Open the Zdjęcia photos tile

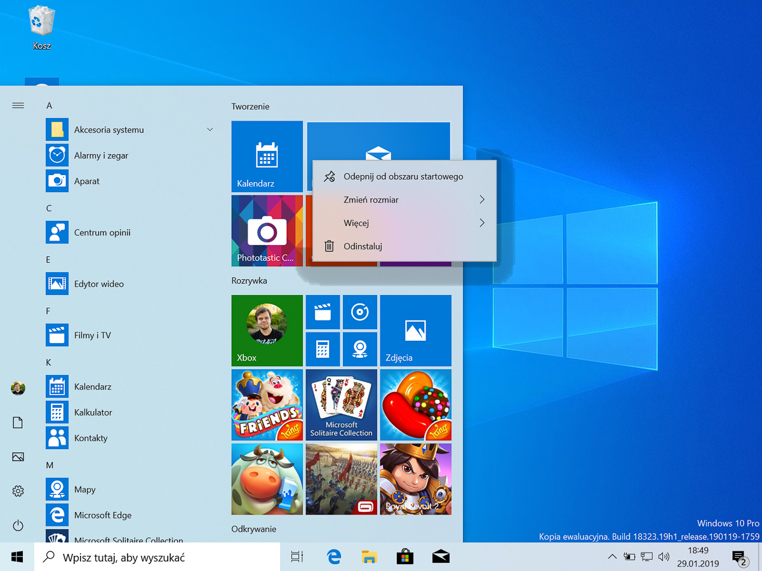415,331
